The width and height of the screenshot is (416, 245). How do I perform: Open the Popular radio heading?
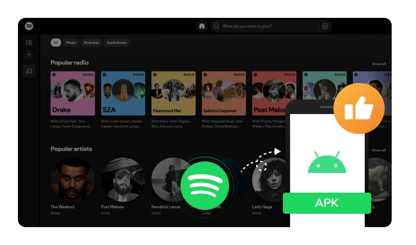(x=70, y=63)
